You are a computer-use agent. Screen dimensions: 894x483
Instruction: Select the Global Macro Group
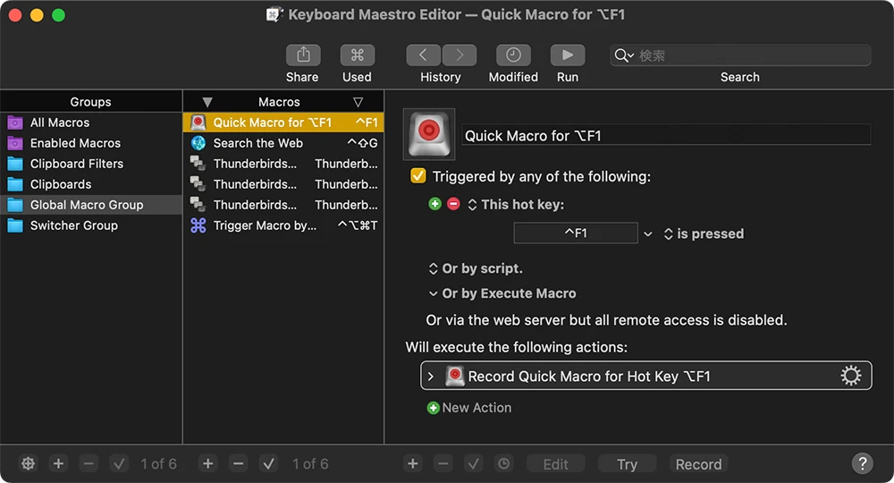[87, 205]
